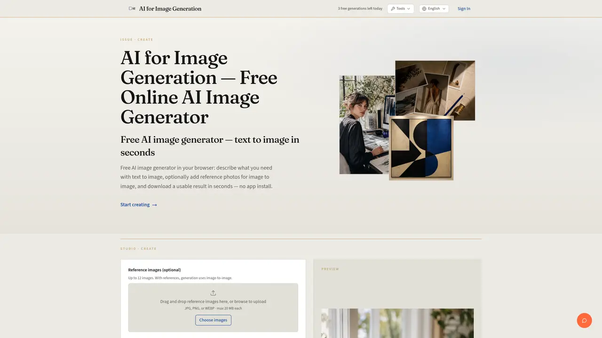The height and width of the screenshot is (338, 602).
Task: Open the Tools menu
Action: pyautogui.click(x=401, y=8)
